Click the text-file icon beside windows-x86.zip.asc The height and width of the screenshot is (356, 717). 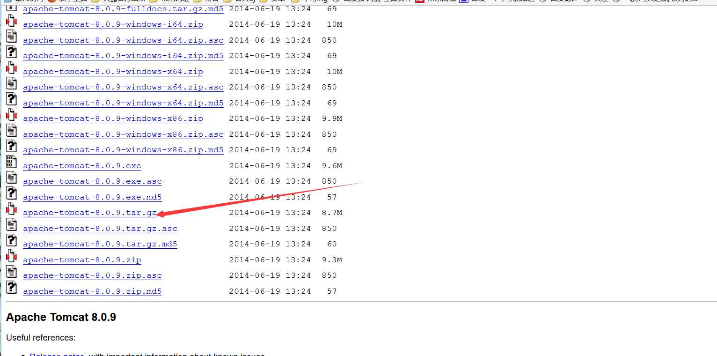point(11,131)
